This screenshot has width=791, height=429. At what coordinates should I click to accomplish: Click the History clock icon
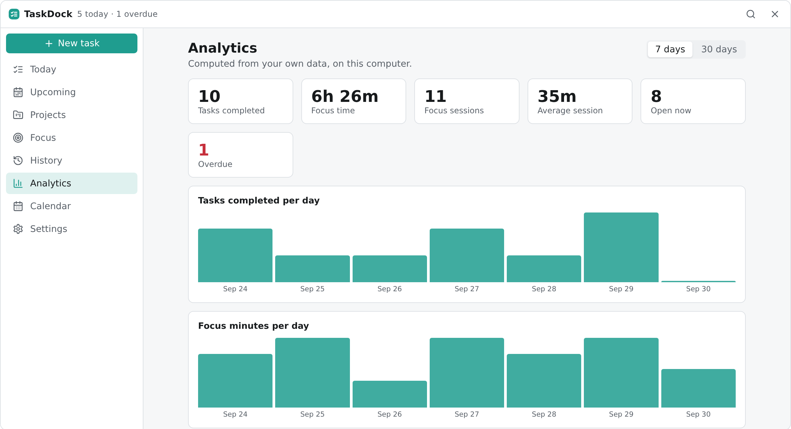18,161
